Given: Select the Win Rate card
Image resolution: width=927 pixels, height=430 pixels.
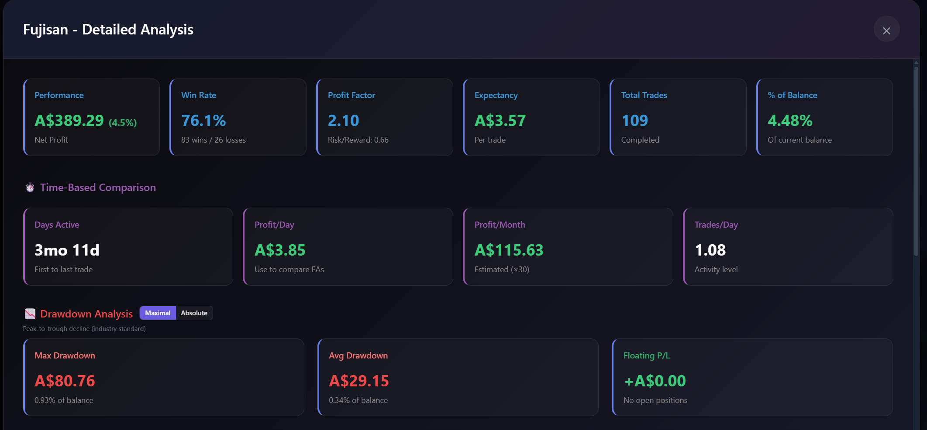Looking at the screenshot, I should click(238, 117).
